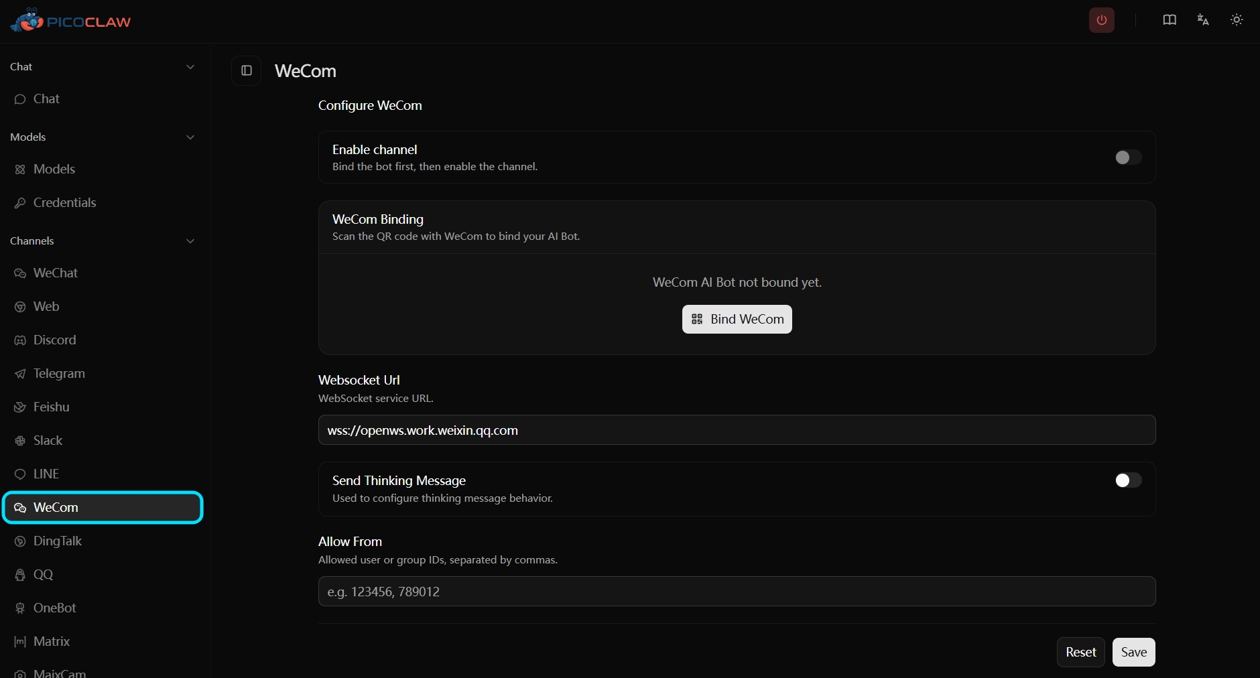This screenshot has width=1260, height=678.
Task: Collapse the Chat sidebar section
Action: click(190, 67)
